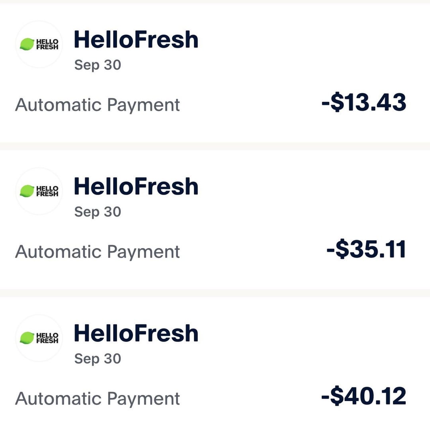
Task: Click the green lime in the top HelloFresh logo
Action: pyautogui.click(x=27, y=44)
